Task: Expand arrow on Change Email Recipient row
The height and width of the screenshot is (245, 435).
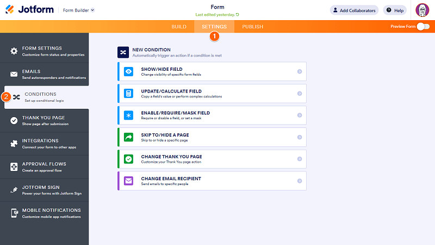Action: 300,181
